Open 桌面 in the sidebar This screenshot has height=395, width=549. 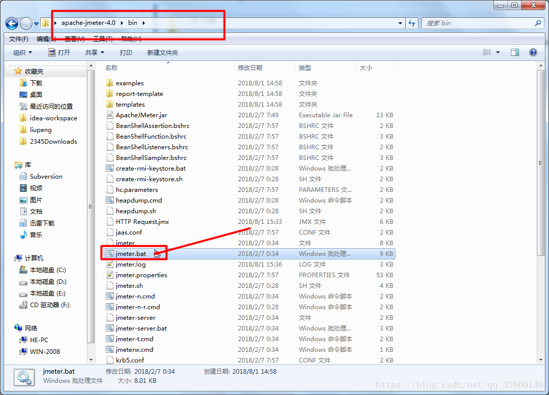coord(36,94)
